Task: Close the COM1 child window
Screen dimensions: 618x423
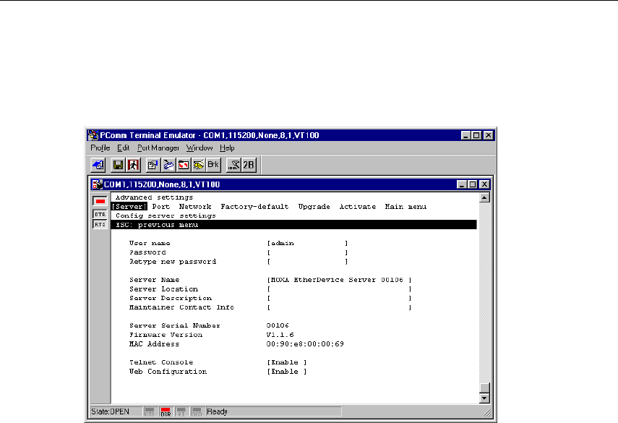Action: [484, 184]
